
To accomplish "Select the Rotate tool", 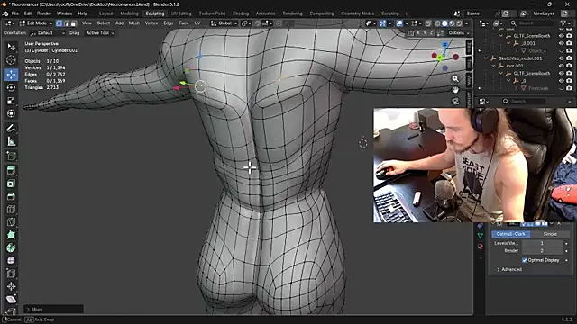I will pos(11,87).
